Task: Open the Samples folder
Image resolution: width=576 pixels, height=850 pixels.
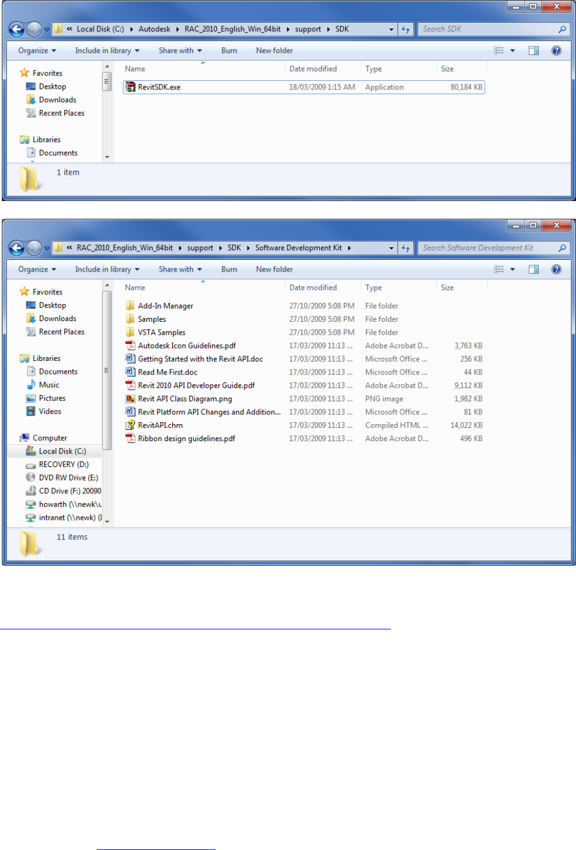Action: pyautogui.click(x=152, y=319)
